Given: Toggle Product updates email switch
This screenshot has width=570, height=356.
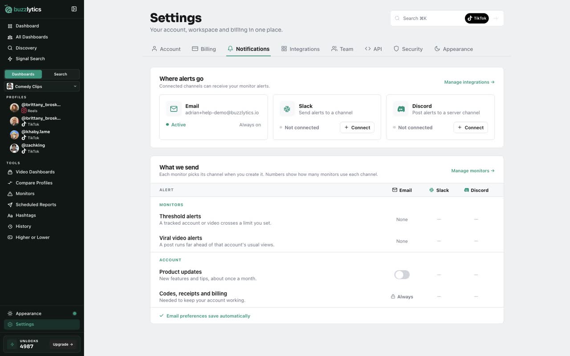Looking at the screenshot, I should 402,275.
